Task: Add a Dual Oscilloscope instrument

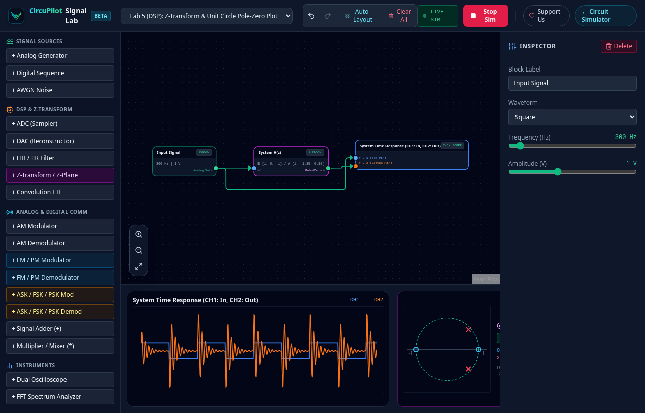Action: click(x=60, y=380)
